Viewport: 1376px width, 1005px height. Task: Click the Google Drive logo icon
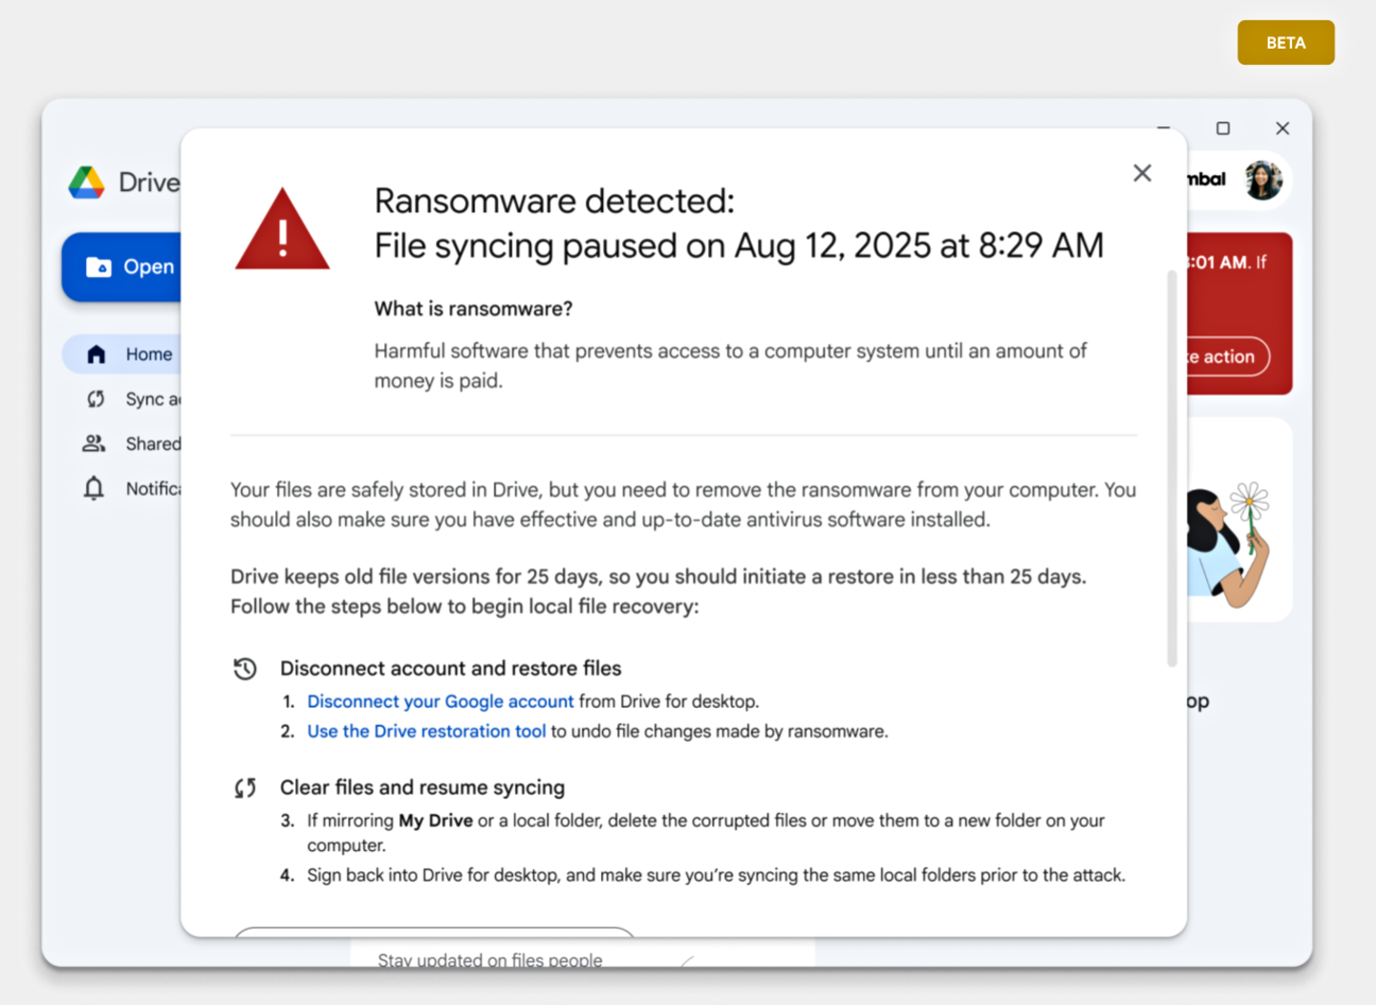(x=87, y=182)
